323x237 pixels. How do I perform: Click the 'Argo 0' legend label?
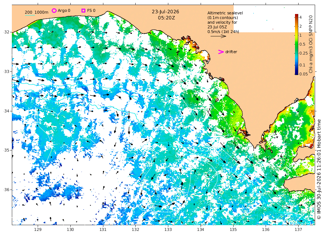[64, 10]
